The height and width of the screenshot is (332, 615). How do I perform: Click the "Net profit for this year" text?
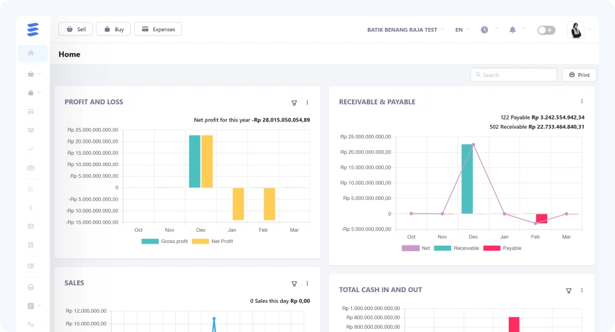pos(222,120)
